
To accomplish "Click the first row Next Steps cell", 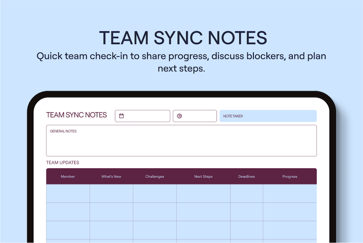I will coord(203,193).
